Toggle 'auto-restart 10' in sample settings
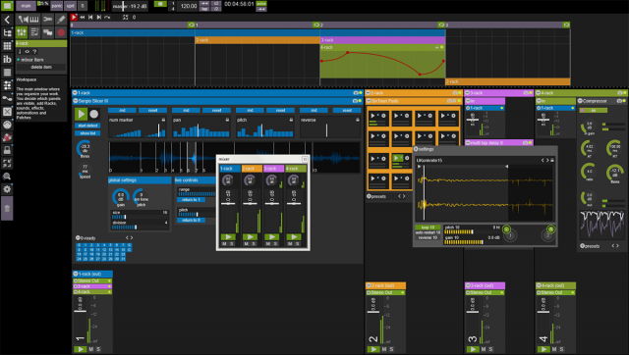This screenshot has width=629, height=355. point(428,232)
